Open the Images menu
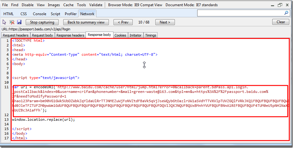This screenshot has height=148, width=293. [x=54, y=5]
